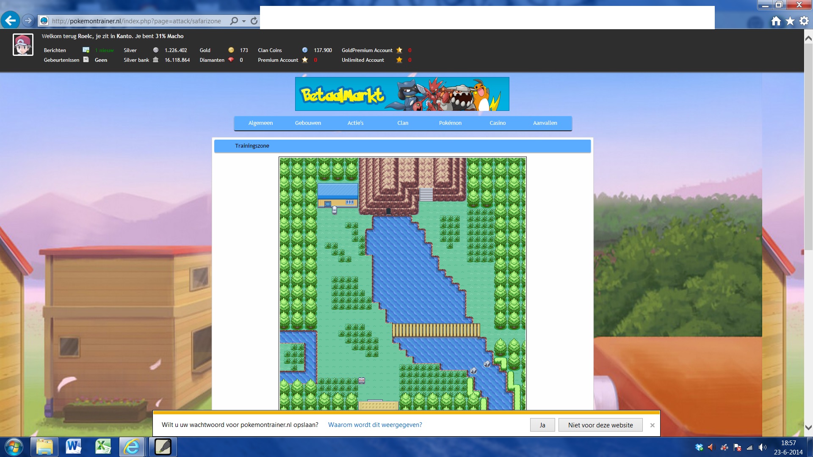Screen dimensions: 813x457
Task: Open the Pokémon menu
Action: pyautogui.click(x=450, y=123)
